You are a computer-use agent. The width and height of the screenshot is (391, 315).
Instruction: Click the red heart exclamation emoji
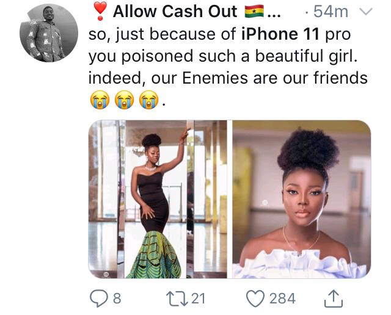100,11
